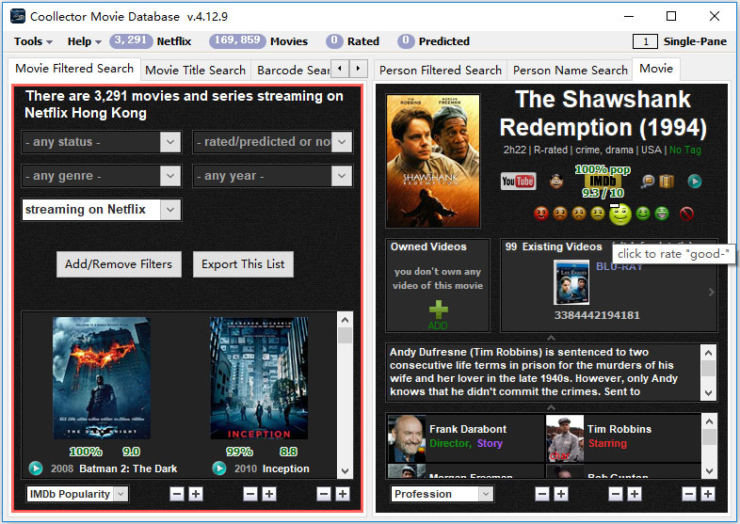Open the 'rated/predicted or not' dropdown
This screenshot has width=740, height=524.
tap(272, 142)
